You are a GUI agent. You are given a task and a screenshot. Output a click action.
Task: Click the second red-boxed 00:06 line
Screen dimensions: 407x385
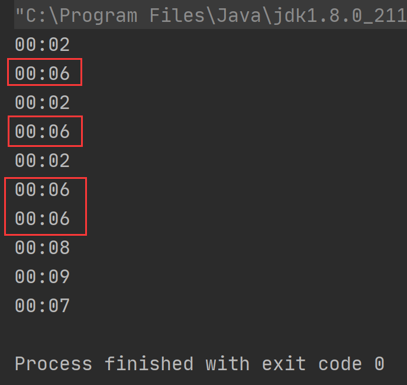click(x=43, y=131)
